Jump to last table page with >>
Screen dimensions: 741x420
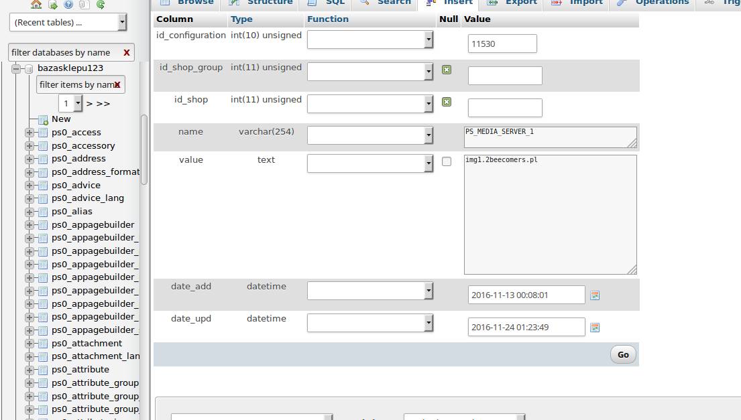coord(103,103)
